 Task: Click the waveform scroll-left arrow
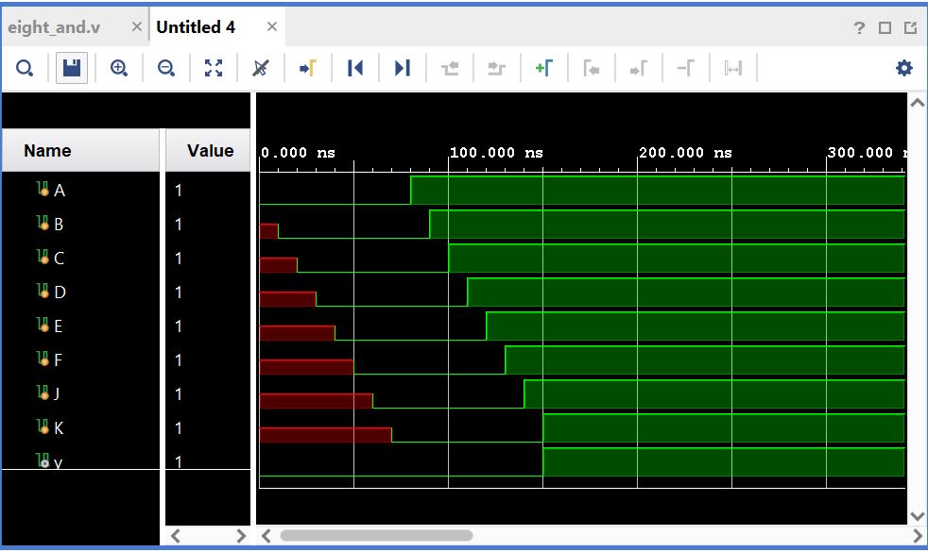266,536
